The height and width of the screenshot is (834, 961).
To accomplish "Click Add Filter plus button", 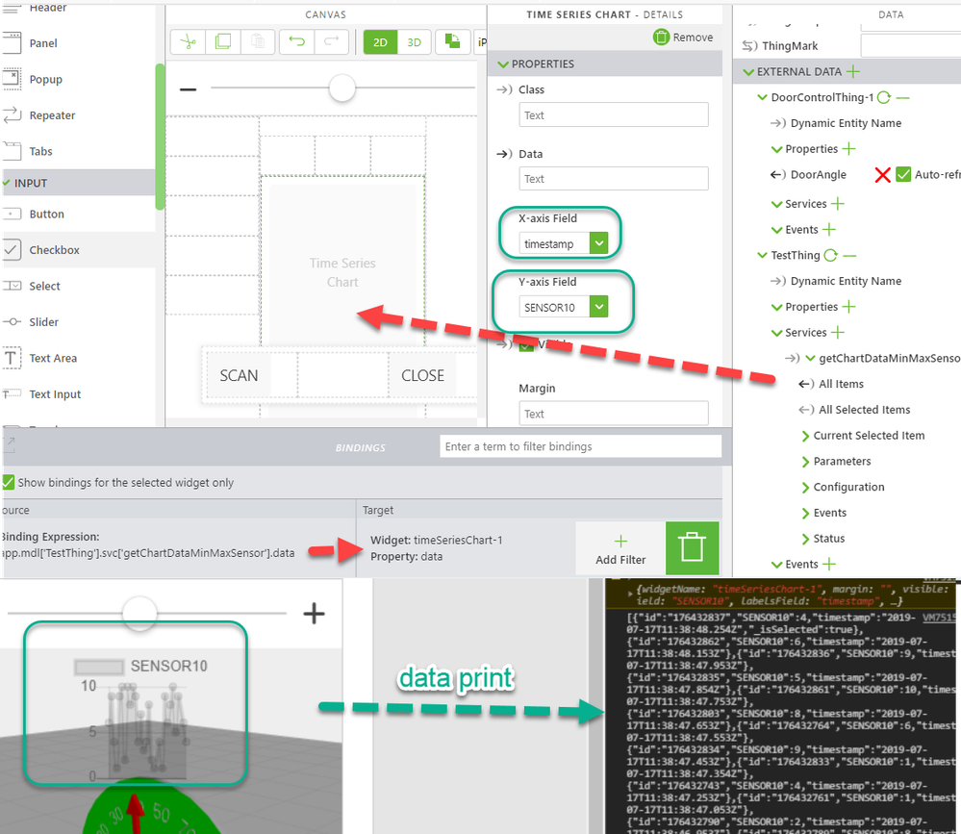I will coord(620,549).
